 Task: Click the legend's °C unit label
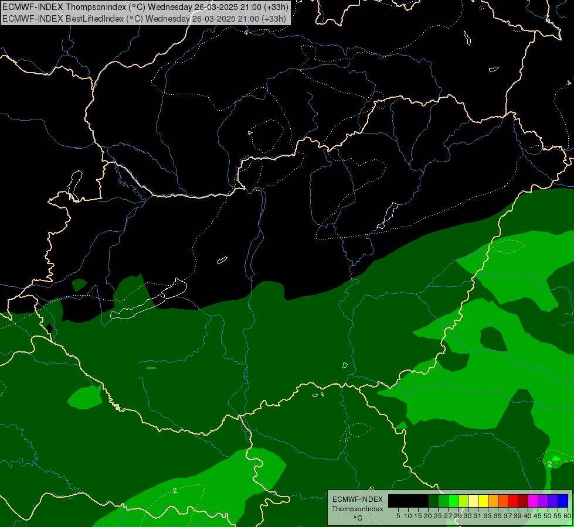pos(358,518)
